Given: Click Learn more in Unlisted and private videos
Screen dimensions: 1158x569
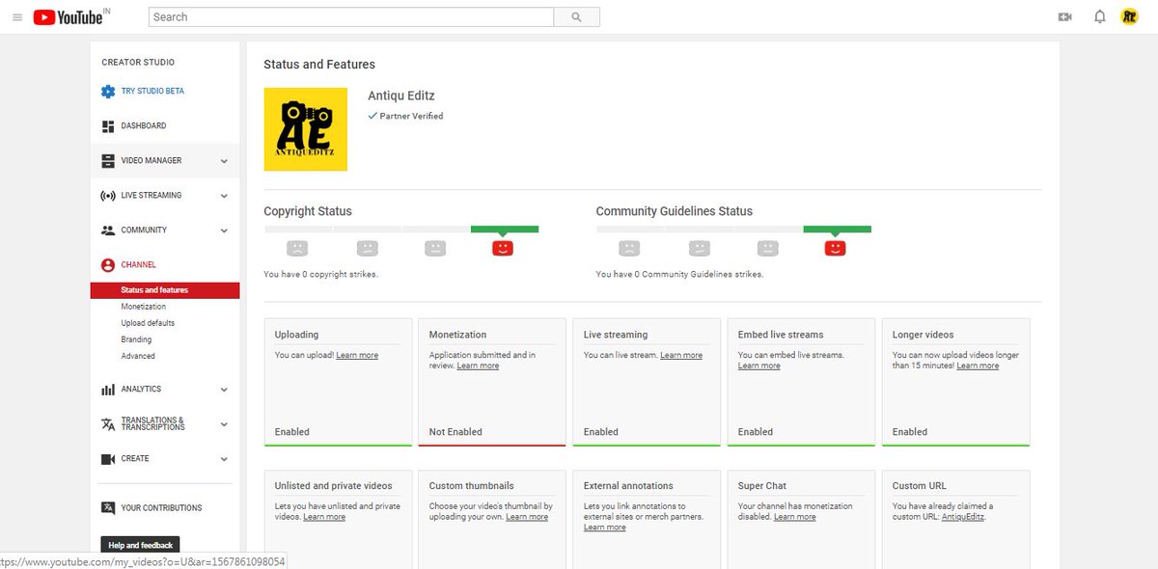Looking at the screenshot, I should (x=324, y=518).
